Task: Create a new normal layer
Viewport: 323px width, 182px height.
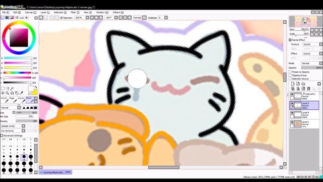Action: 293,84
